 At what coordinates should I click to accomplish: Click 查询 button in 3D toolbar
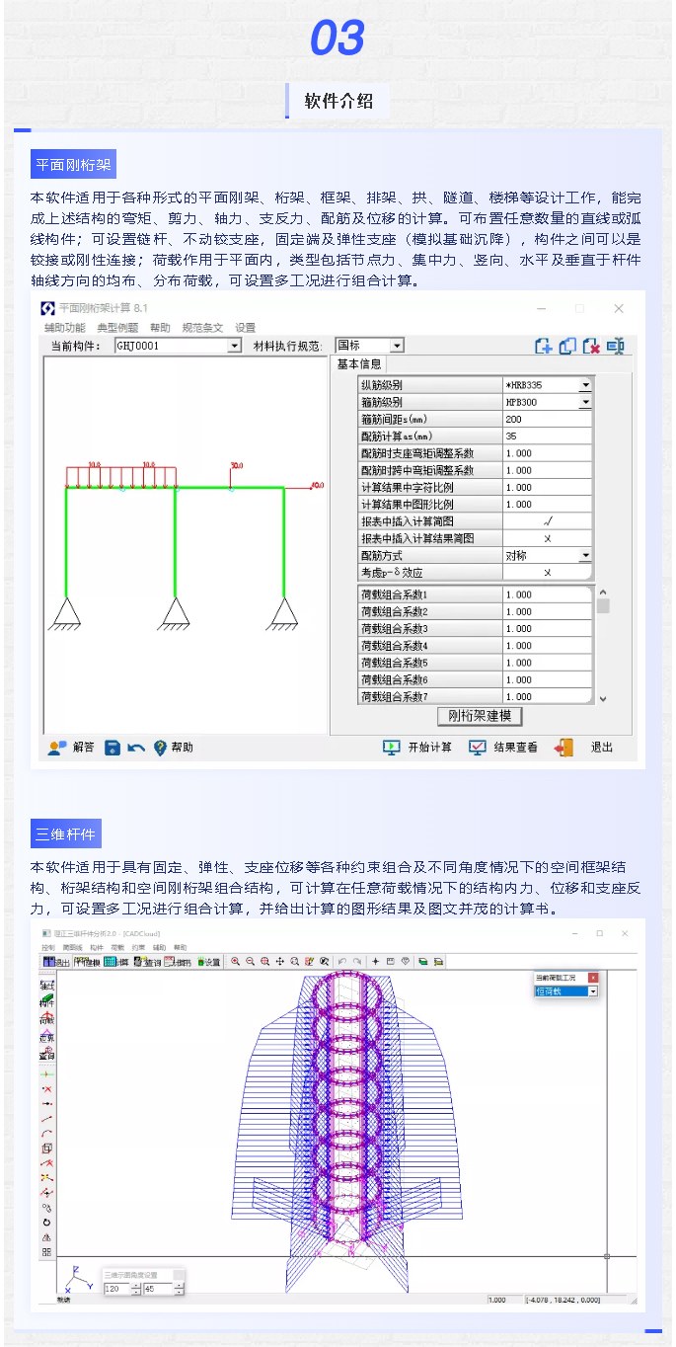pos(148,961)
